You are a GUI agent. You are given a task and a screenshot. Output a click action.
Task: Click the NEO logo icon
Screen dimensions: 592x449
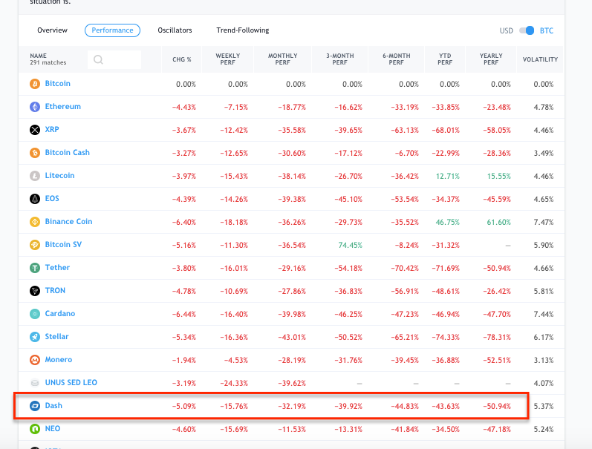35,429
